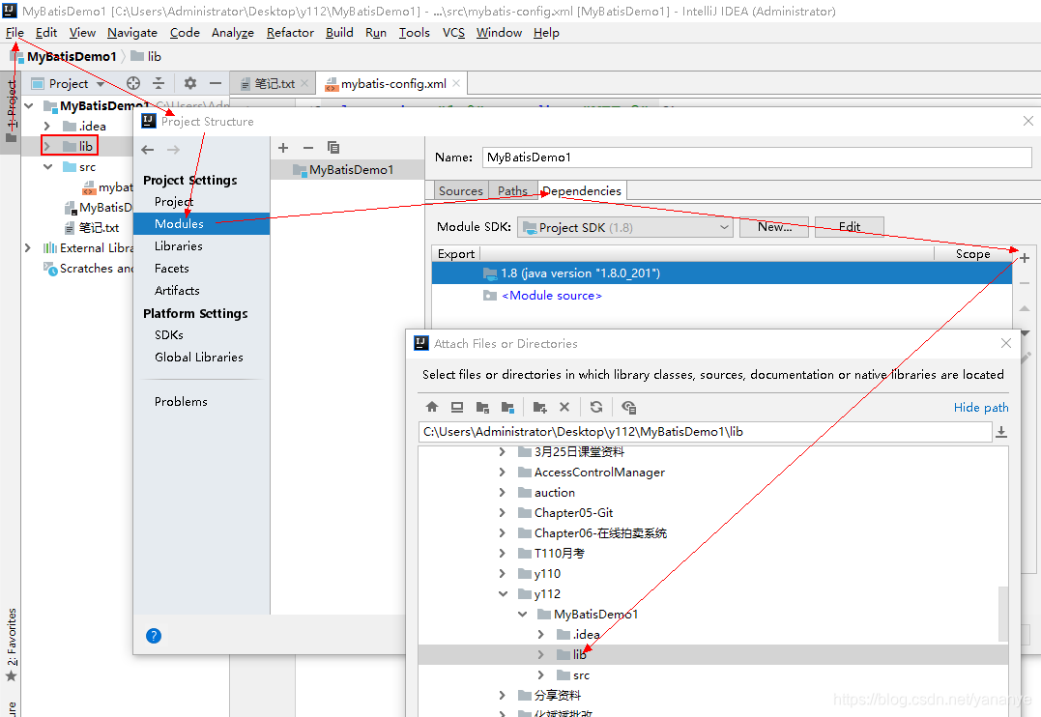The height and width of the screenshot is (717, 1041).
Task: Click the help question mark icon
Action: [154, 636]
